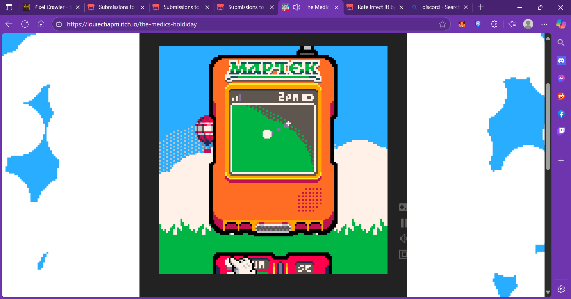
Task: Add a new app to the sidebar
Action: (561, 161)
